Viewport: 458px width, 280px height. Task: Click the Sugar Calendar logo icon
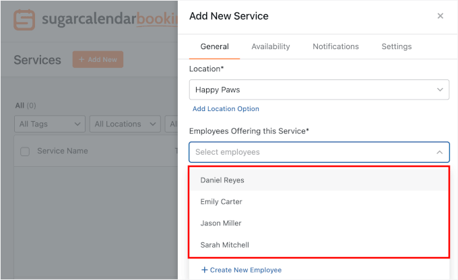tap(24, 20)
